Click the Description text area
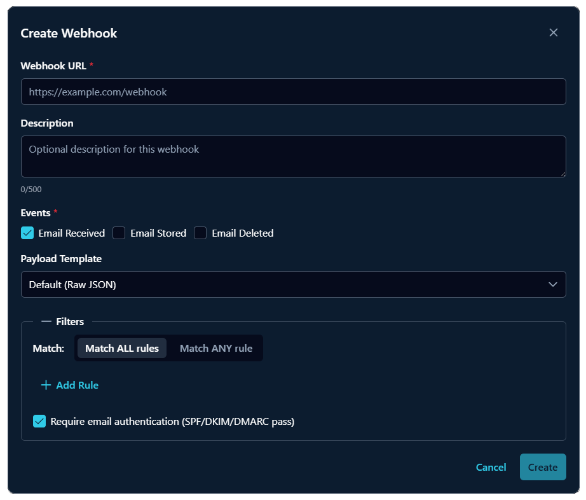Screen dimensions: 586x500 pyautogui.click(x=293, y=156)
